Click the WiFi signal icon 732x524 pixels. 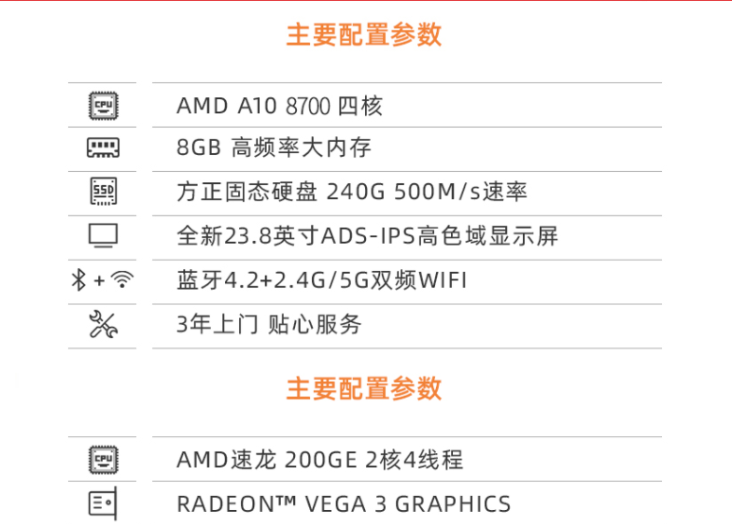122,280
